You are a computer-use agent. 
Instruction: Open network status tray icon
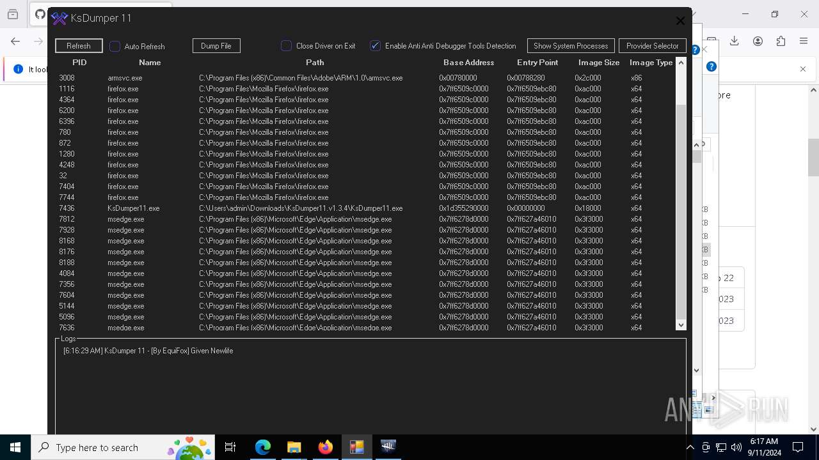pyautogui.click(x=721, y=447)
